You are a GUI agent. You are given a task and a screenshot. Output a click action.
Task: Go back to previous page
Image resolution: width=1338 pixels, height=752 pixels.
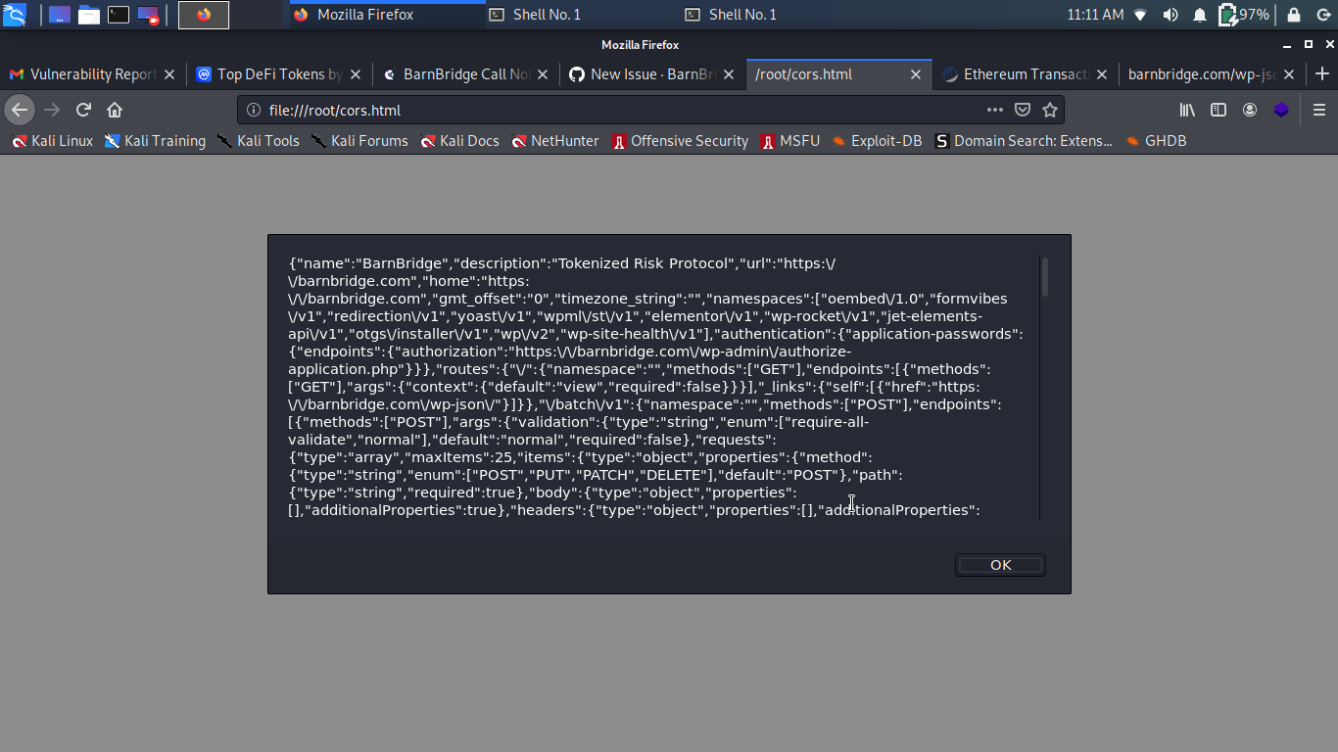[x=20, y=110]
